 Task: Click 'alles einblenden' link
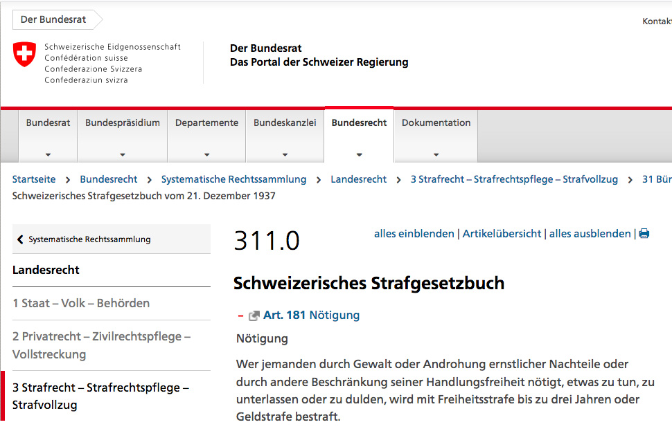[414, 234]
